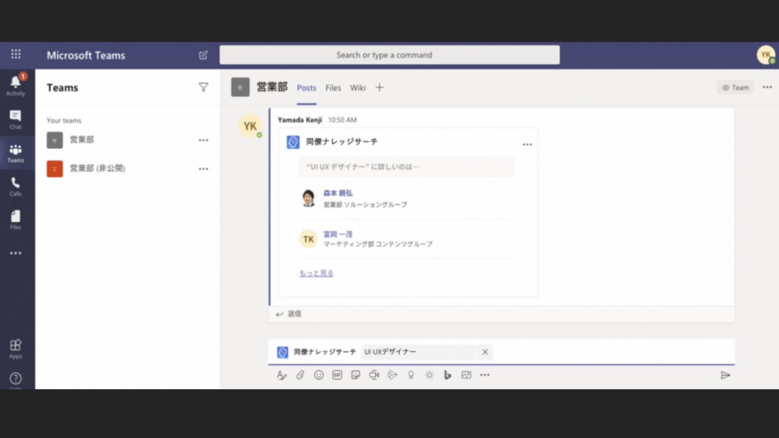Viewport: 779px width, 438px height.
Task: Click the 同僚ナレッジサーチ compose app icon
Action: coord(282,352)
